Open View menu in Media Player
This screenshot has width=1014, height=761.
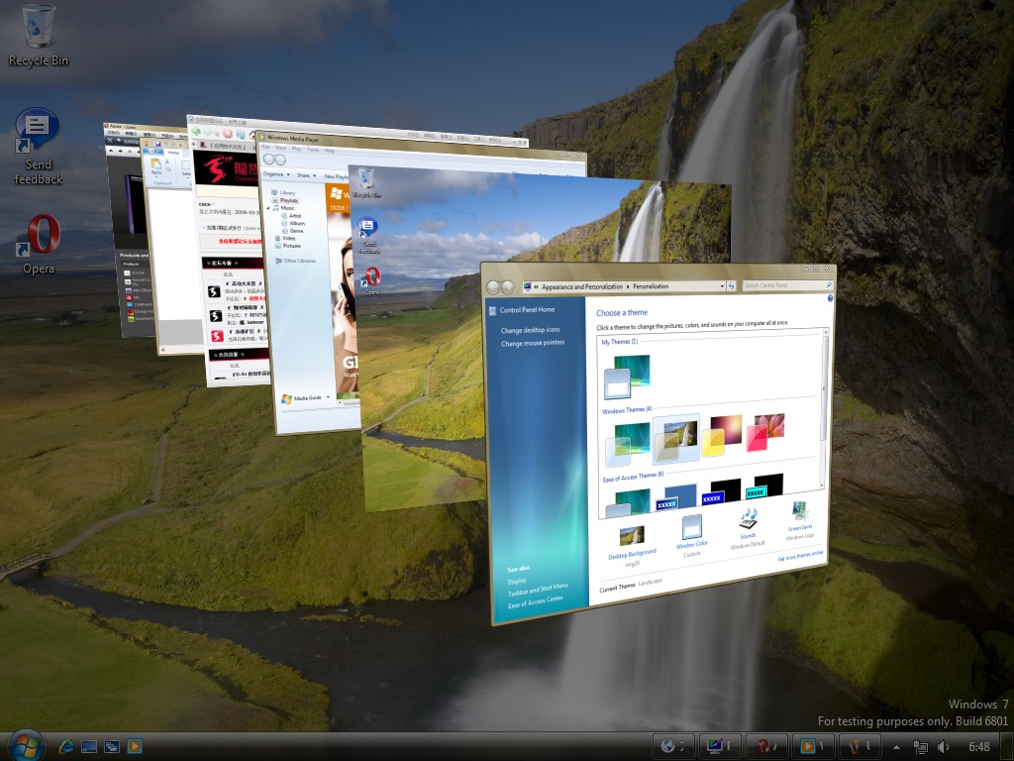(x=280, y=148)
